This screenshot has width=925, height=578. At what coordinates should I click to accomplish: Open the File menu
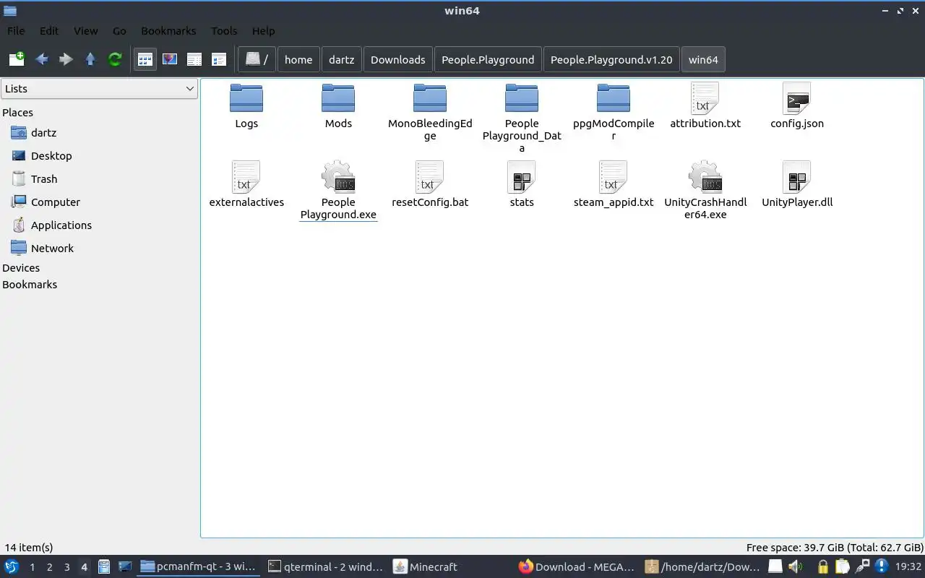tap(16, 31)
